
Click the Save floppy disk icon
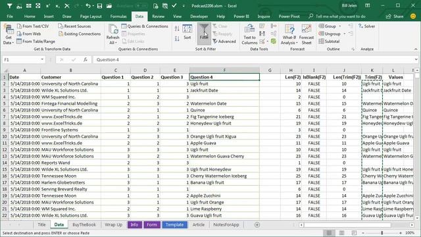coord(99,6)
